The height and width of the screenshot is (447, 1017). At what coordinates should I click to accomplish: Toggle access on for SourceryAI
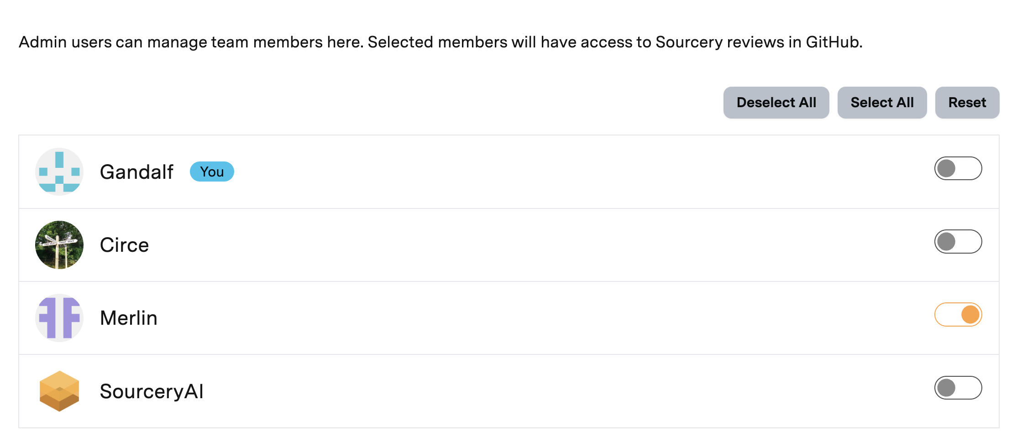958,388
